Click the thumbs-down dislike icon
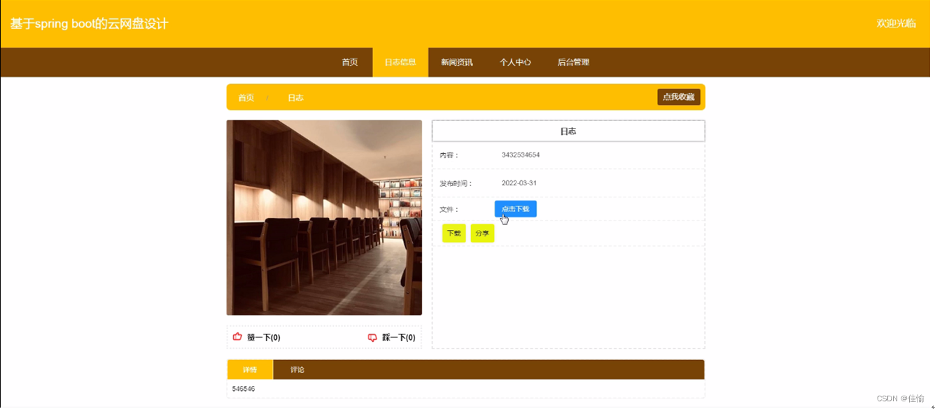The height and width of the screenshot is (409, 935). pos(372,338)
